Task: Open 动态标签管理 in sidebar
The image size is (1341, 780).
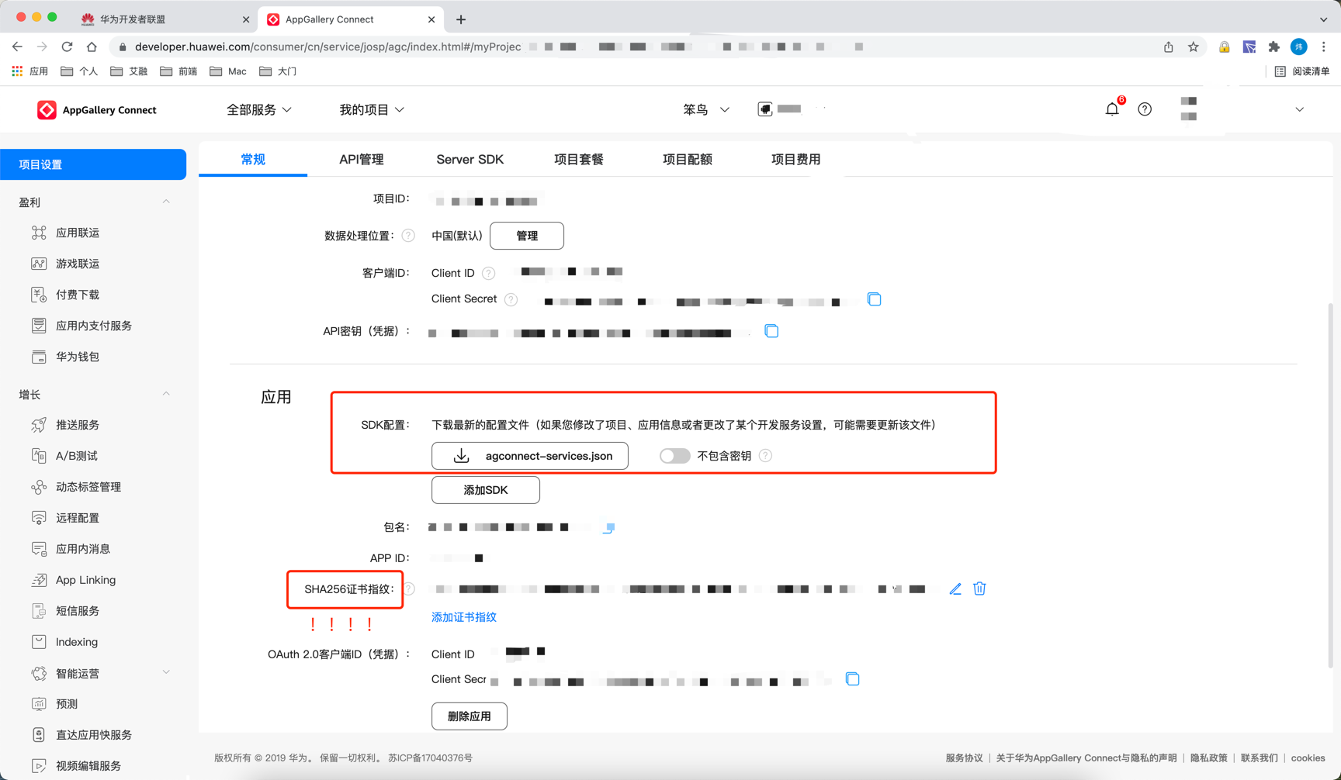Action: 88,487
